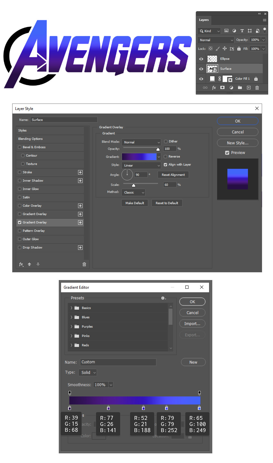Click the link layers icon

(x=205, y=87)
